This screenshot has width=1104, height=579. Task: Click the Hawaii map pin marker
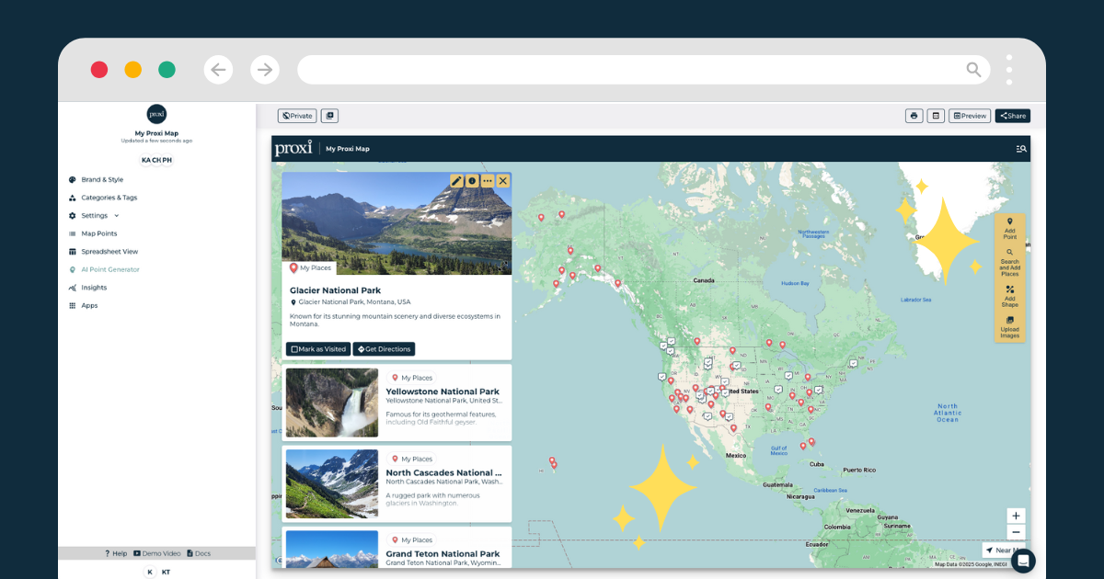[552, 461]
